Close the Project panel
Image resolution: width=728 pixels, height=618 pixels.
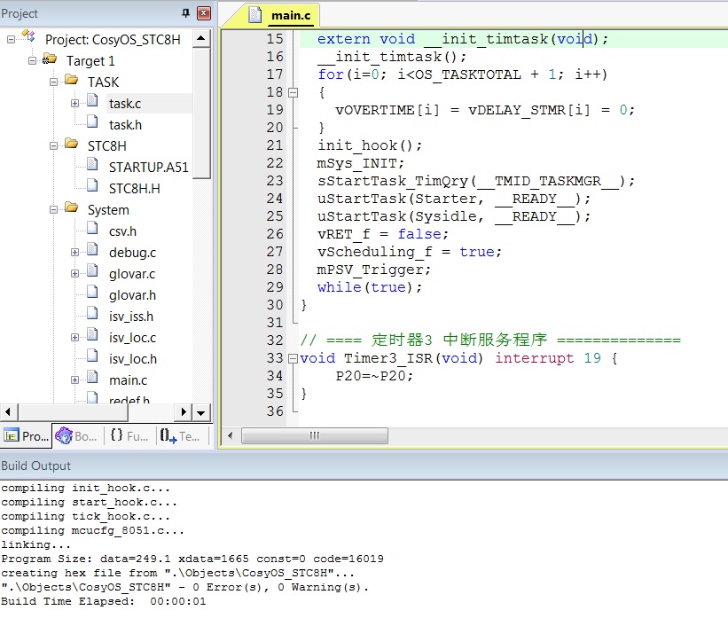pyautogui.click(x=204, y=13)
